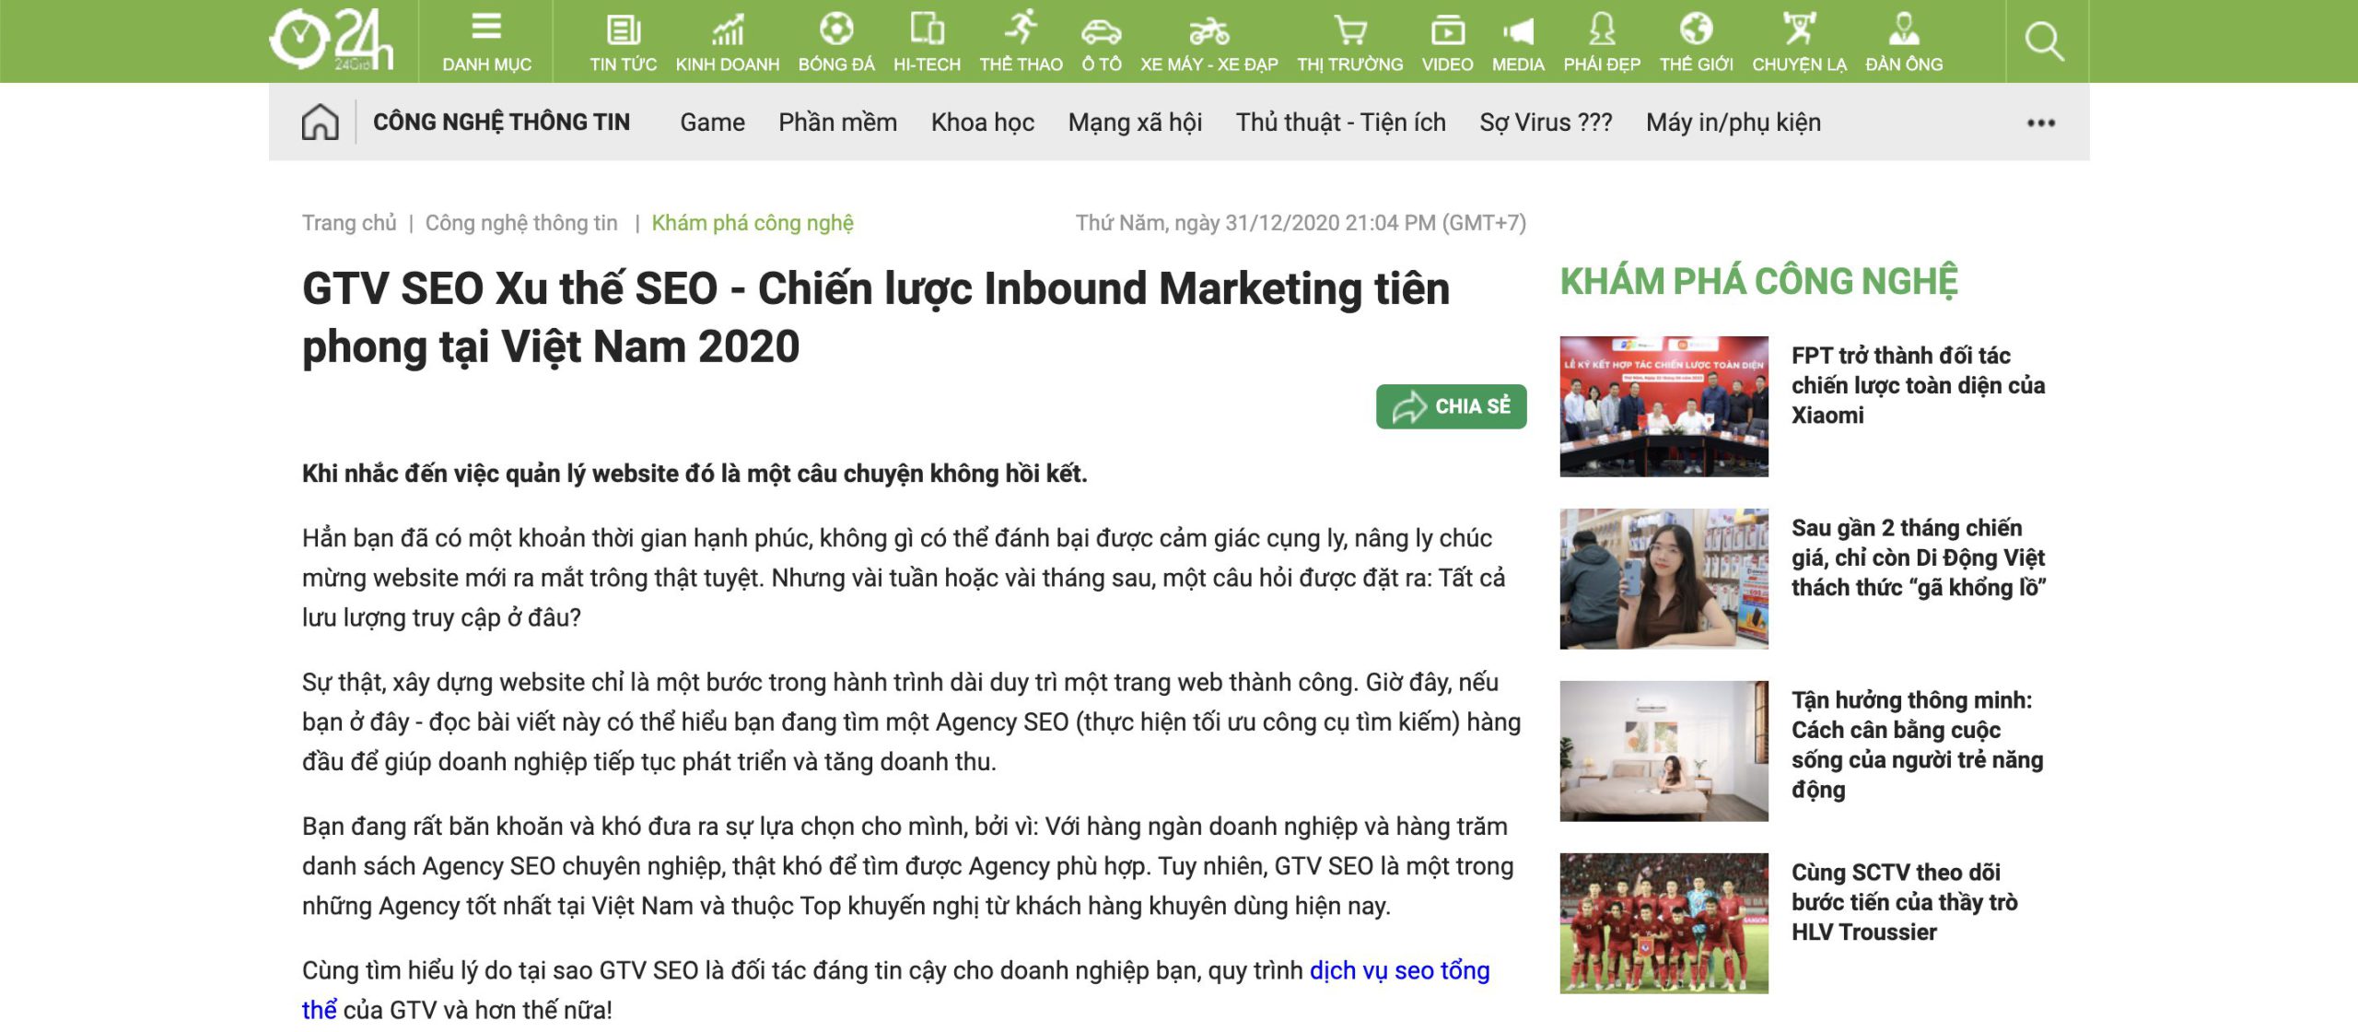Screen dimensions: 2358x1032
Task: Open more categories via the ellipsis
Action: [2041, 122]
